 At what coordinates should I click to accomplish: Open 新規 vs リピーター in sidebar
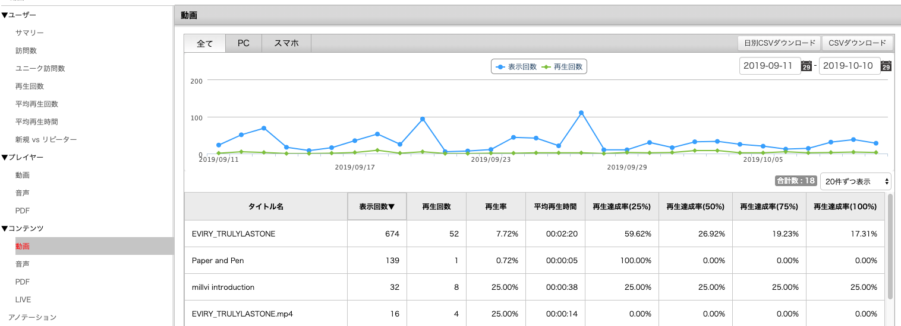(46, 139)
